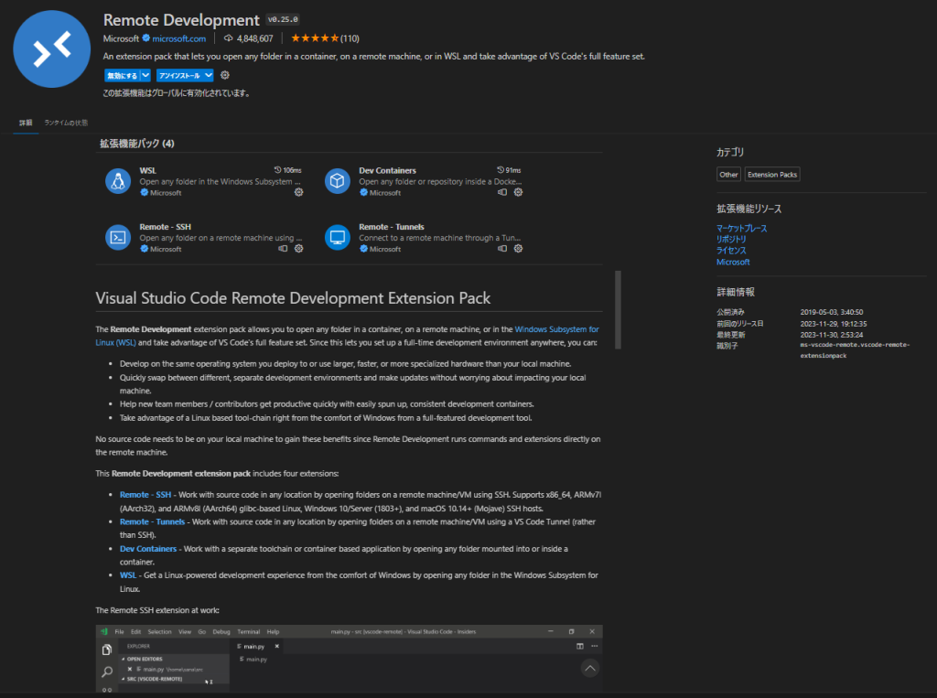
Task: Click the status icon beside Dev Containers gear
Action: [502, 192]
